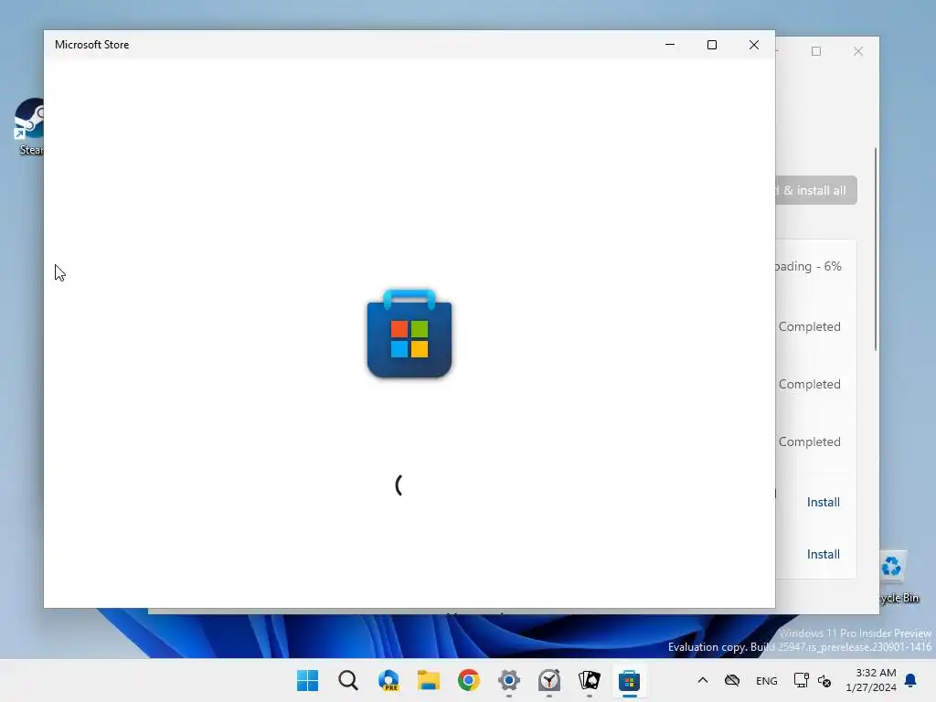The width and height of the screenshot is (936, 702).
Task: Open notifications bell in tray
Action: (x=911, y=680)
